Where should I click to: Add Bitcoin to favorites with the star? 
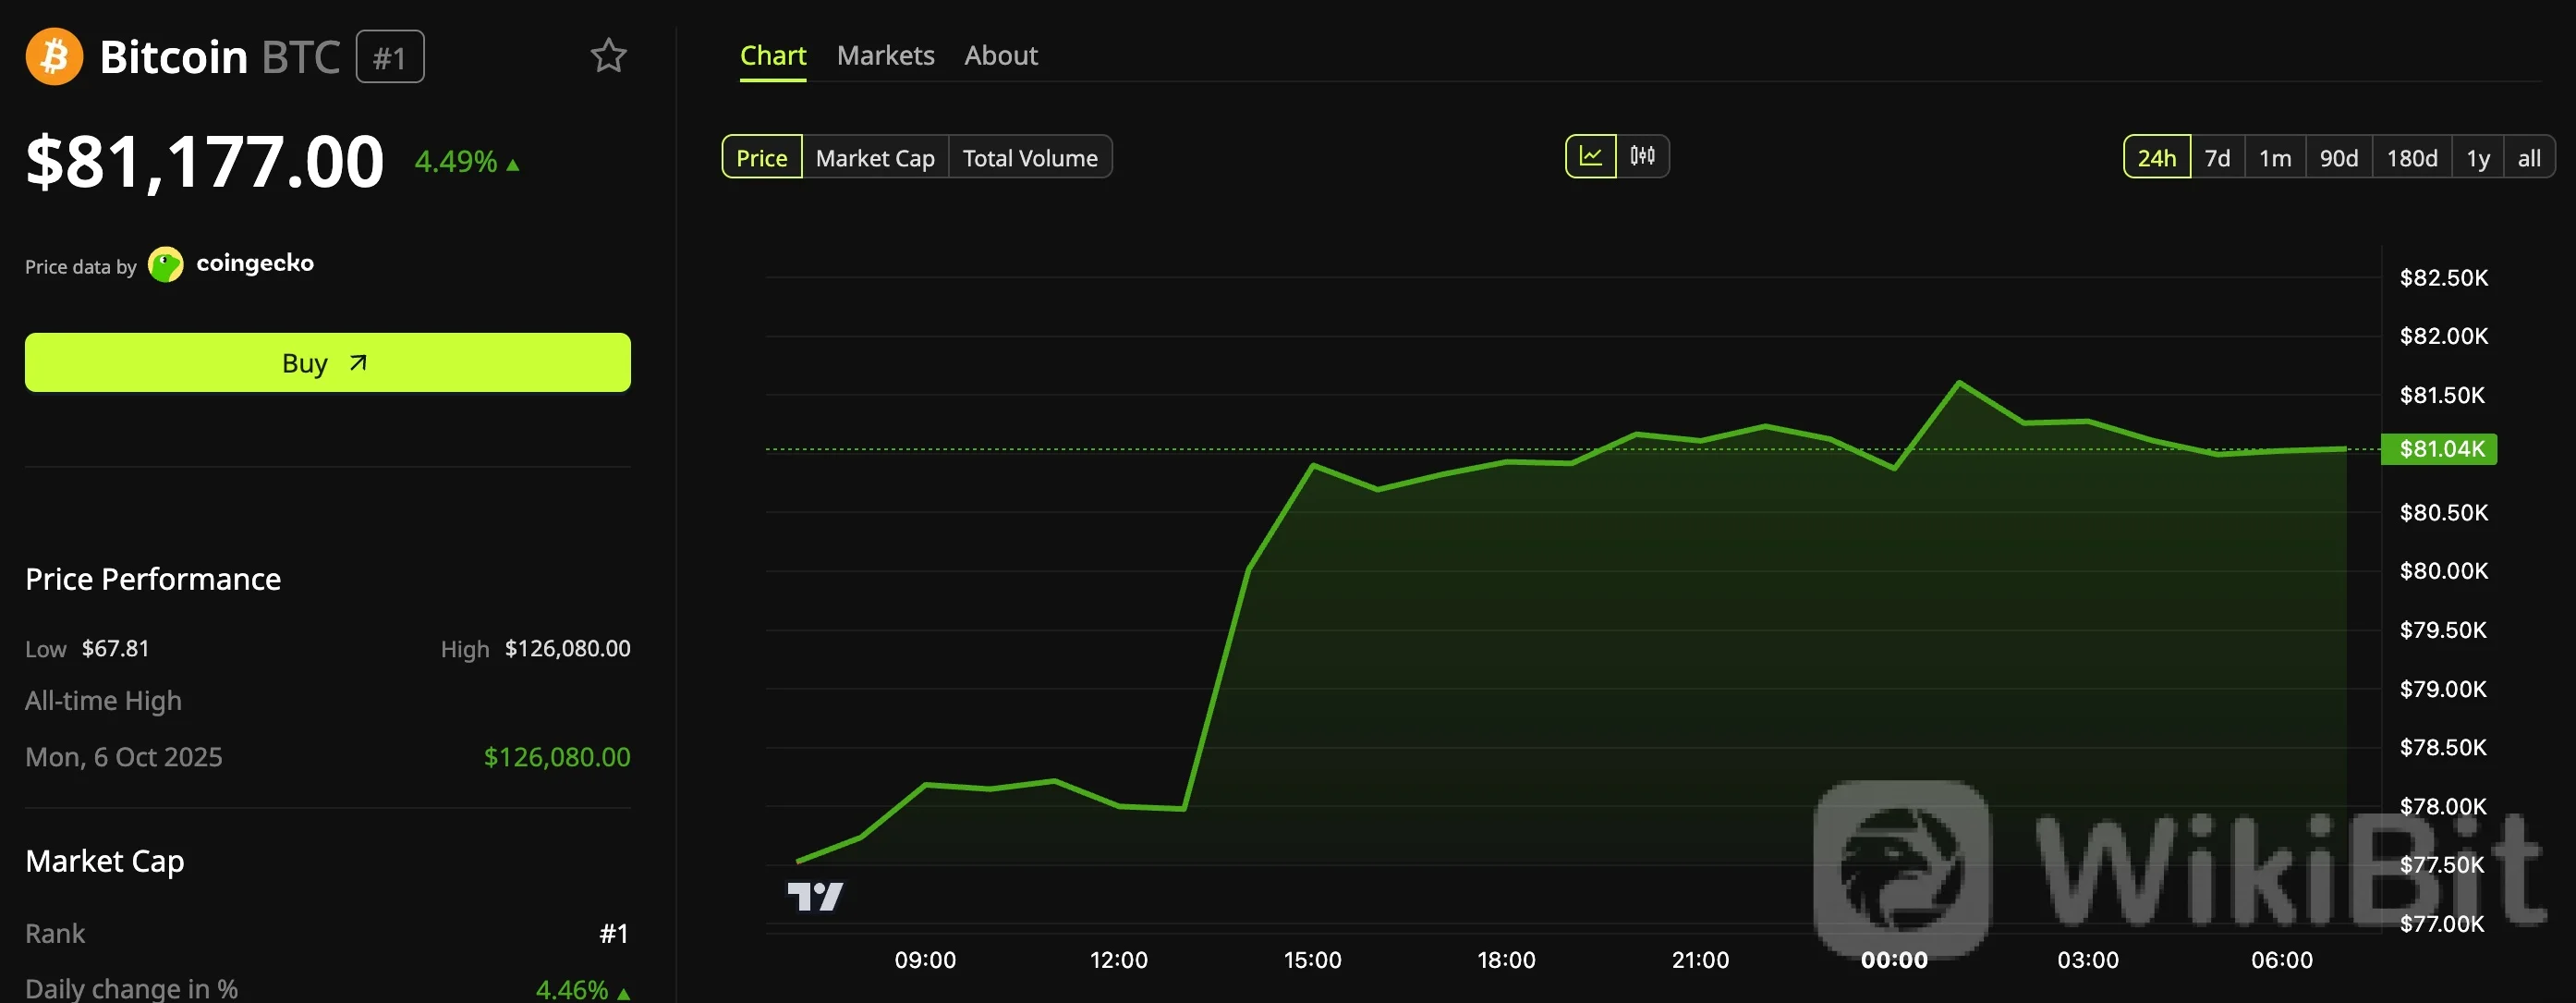608,56
